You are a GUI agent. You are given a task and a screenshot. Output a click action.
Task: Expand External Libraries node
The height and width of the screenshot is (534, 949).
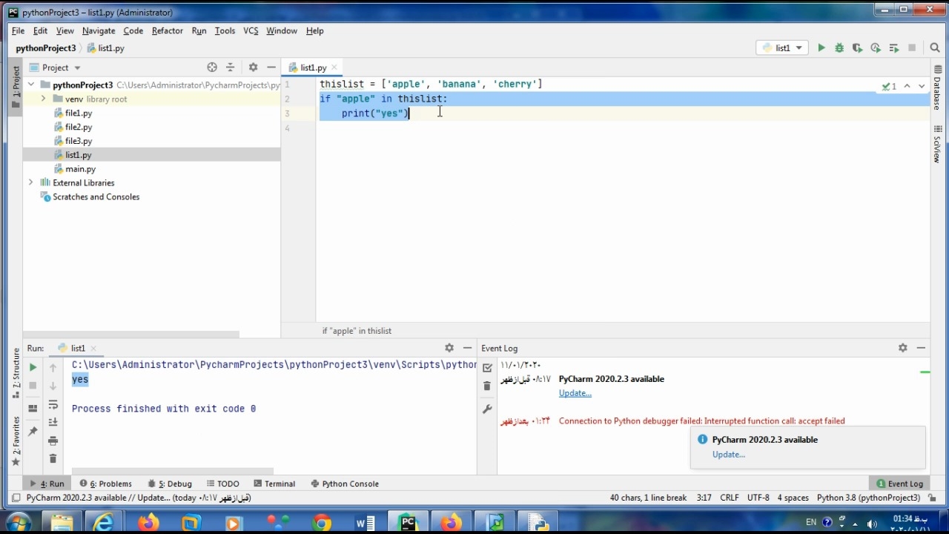coord(30,182)
